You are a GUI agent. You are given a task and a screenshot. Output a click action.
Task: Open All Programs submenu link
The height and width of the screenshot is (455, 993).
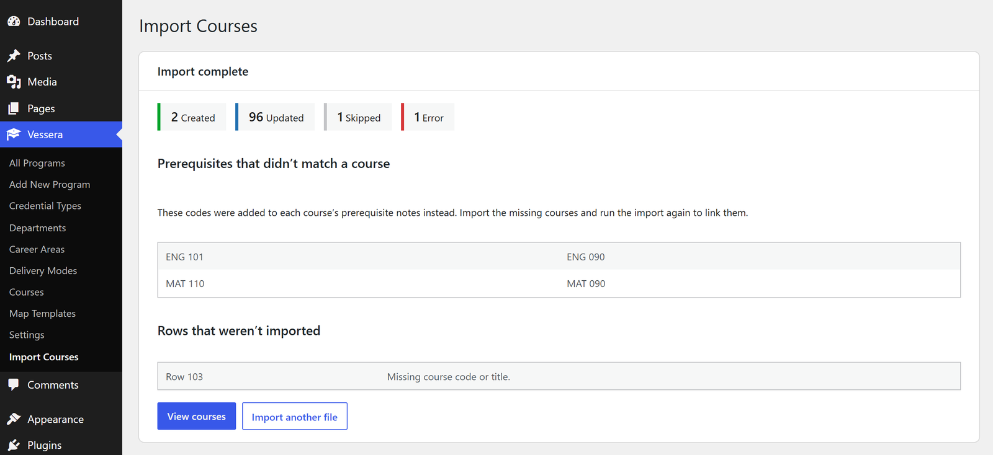tap(37, 163)
